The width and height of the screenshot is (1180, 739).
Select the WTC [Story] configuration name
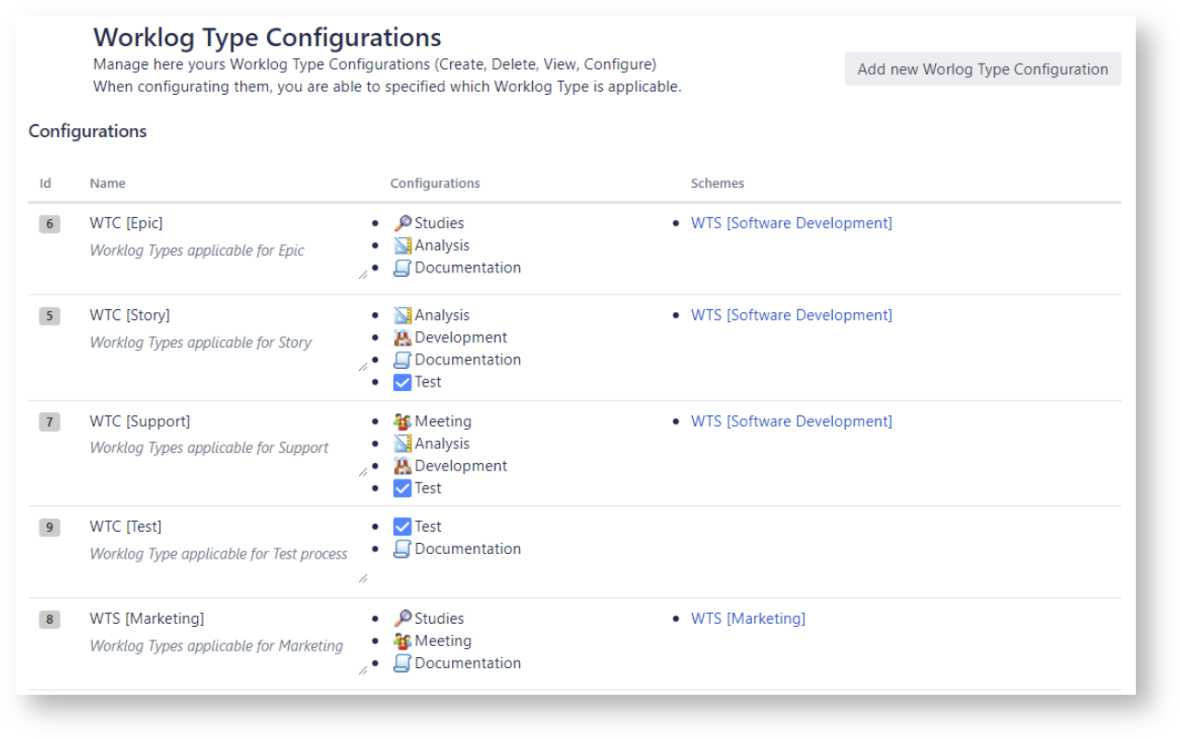[x=130, y=315]
